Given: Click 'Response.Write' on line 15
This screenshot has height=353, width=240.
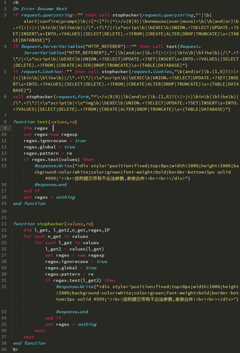Looking at the screenshot, I should (x=53, y=166).
